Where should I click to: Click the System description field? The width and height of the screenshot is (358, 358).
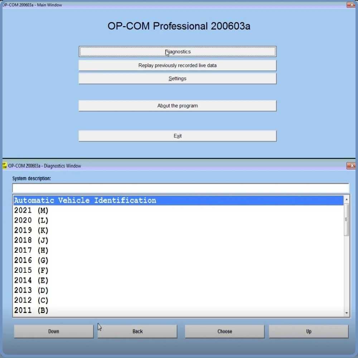tap(181, 188)
